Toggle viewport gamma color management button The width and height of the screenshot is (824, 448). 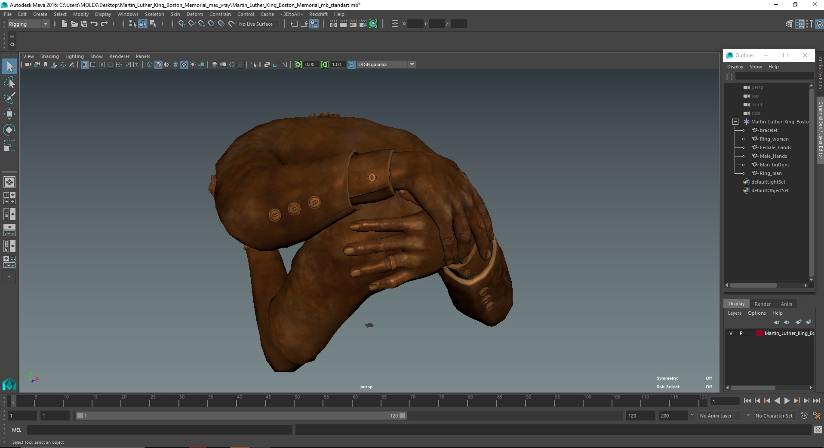click(351, 64)
